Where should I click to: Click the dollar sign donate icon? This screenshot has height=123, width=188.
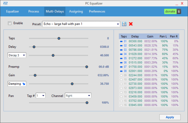point(179,11)
